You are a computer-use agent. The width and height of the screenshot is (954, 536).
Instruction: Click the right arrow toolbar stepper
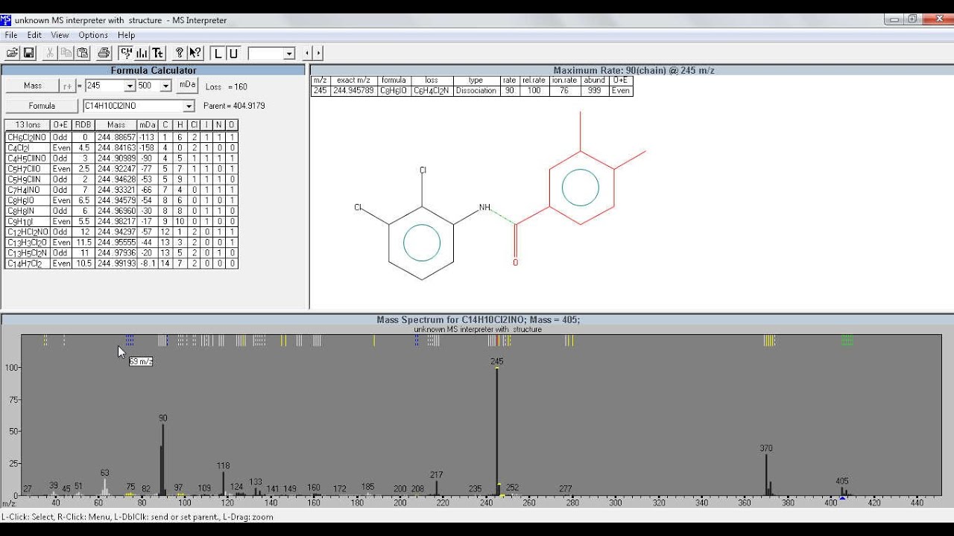click(x=318, y=53)
